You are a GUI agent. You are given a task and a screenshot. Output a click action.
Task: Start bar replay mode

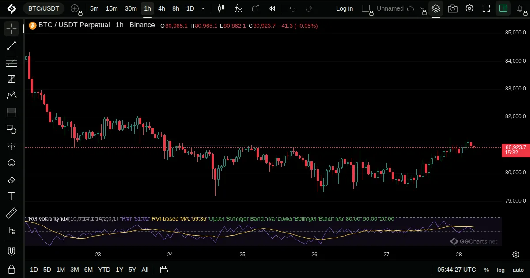tap(272, 8)
